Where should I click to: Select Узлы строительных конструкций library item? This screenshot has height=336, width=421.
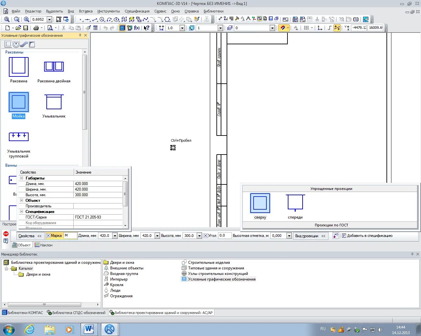coord(215,274)
